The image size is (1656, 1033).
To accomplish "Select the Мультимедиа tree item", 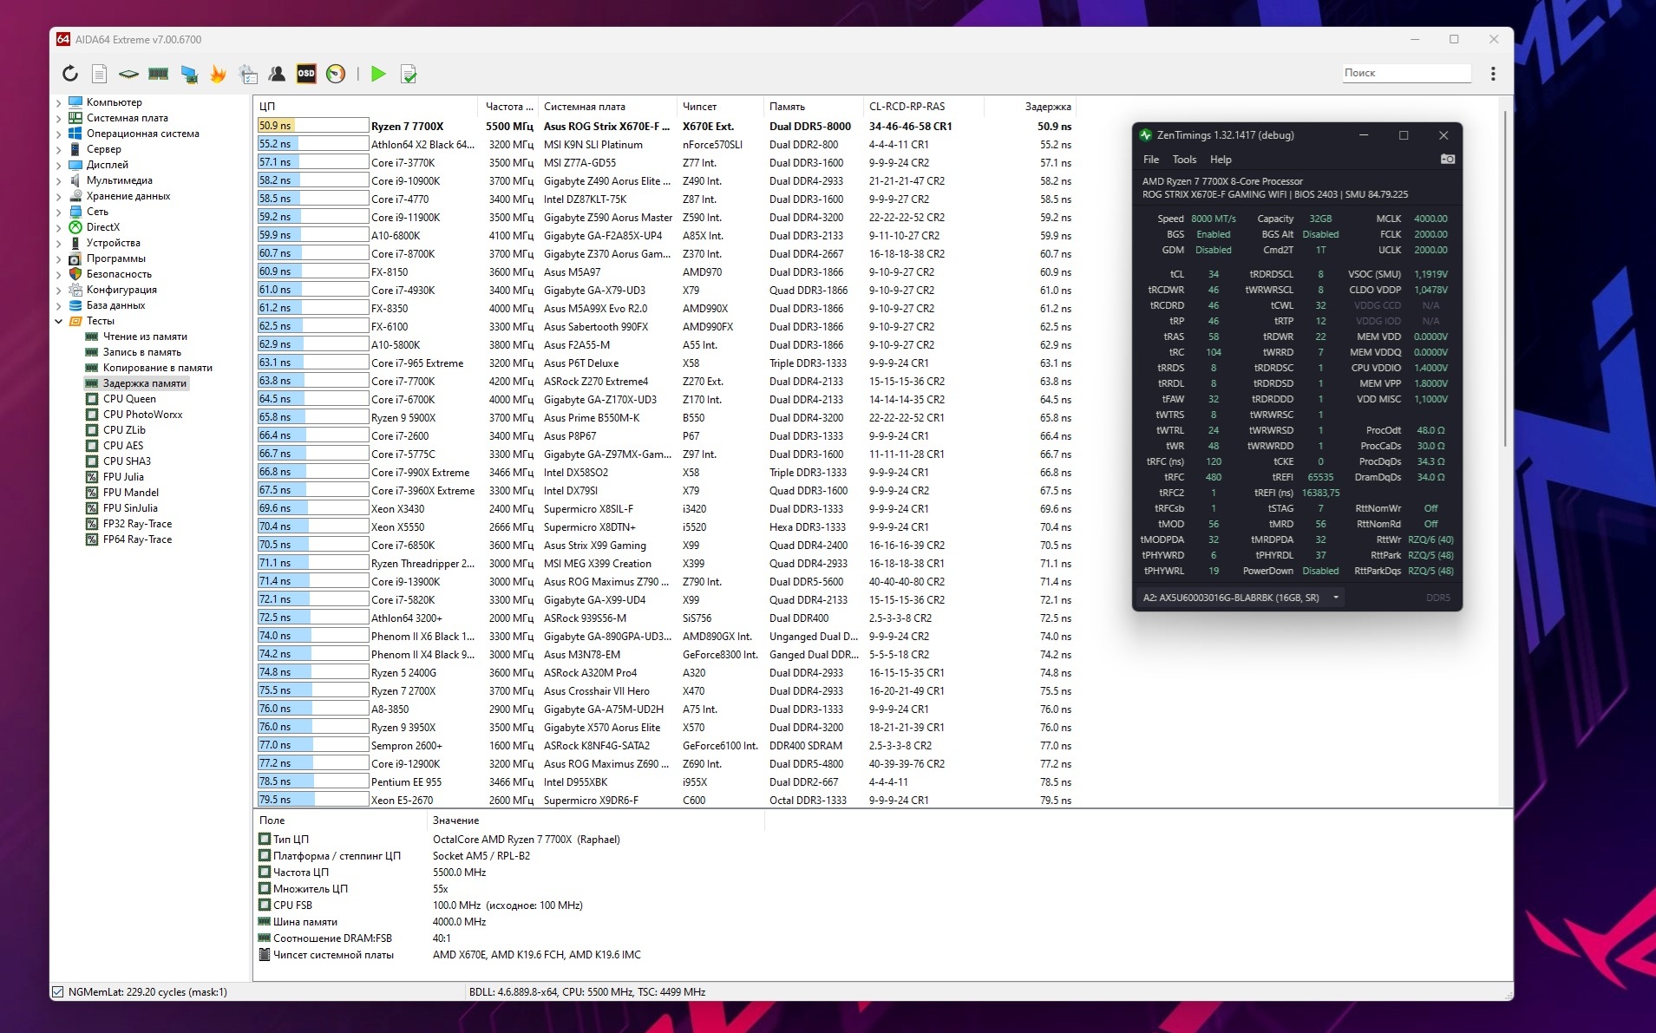I will pos(119,180).
